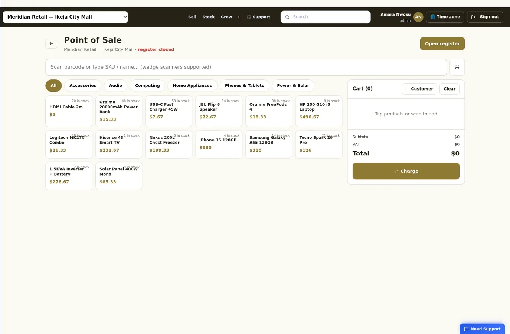
Task: Click + Customer button in cart
Action: click(419, 89)
